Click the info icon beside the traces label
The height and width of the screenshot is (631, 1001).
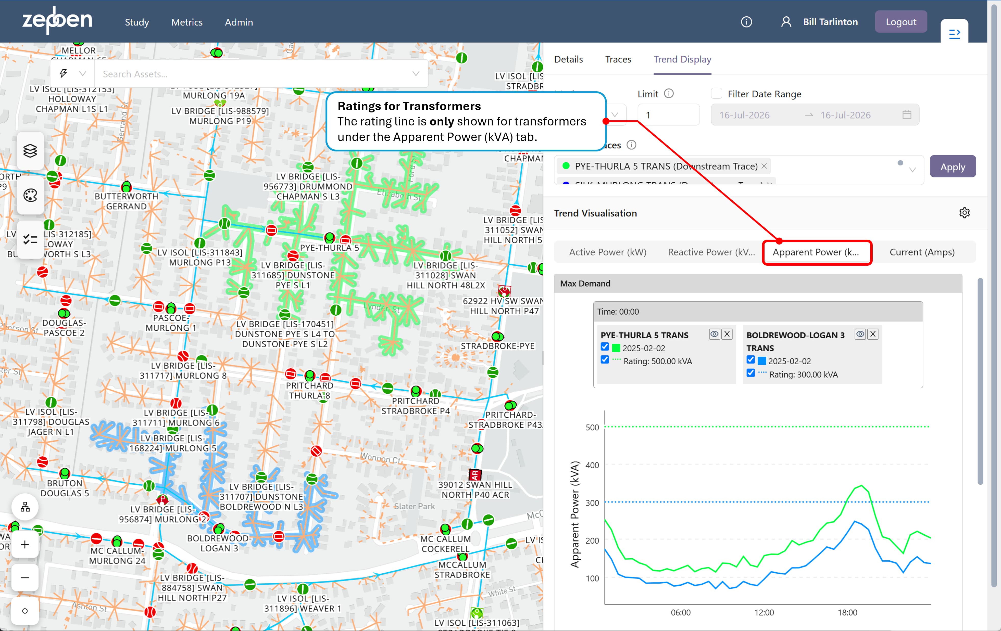click(631, 145)
